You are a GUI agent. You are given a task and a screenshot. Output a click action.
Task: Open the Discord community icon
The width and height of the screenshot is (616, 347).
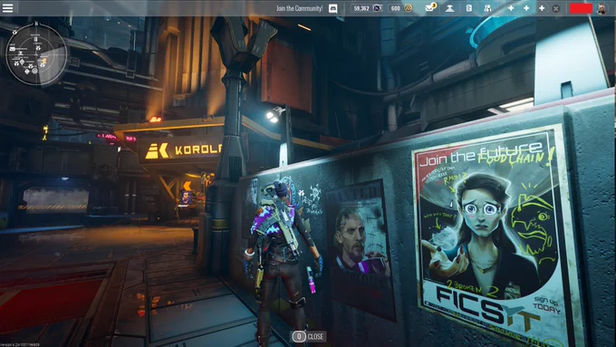(x=332, y=8)
